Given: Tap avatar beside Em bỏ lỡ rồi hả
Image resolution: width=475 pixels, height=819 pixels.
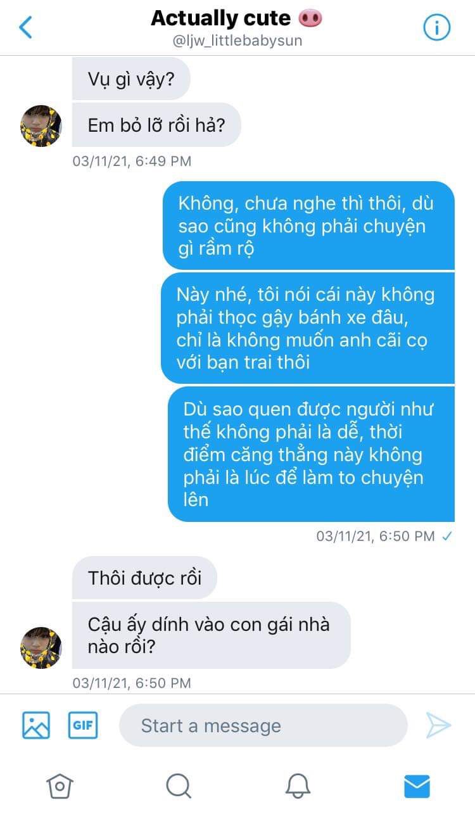Looking at the screenshot, I should coord(41,126).
